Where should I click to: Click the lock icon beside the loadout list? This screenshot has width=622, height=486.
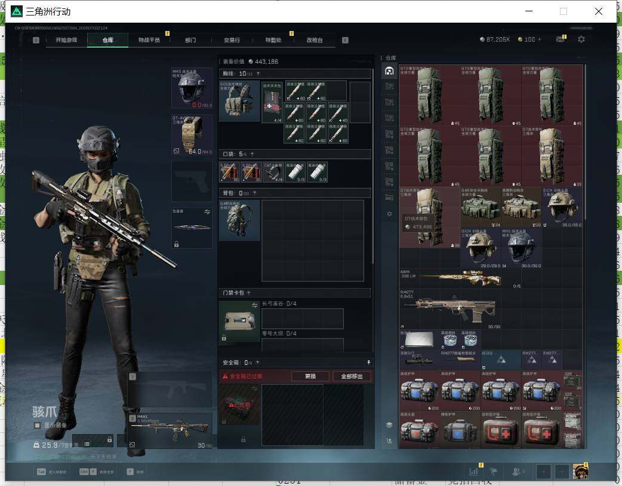pyautogui.click(x=109, y=440)
